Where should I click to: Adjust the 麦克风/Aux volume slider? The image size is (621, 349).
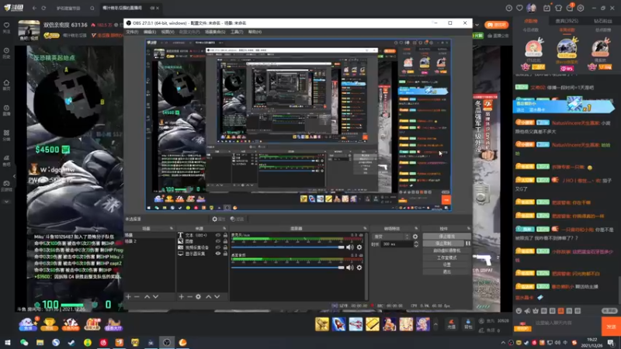pos(287,247)
